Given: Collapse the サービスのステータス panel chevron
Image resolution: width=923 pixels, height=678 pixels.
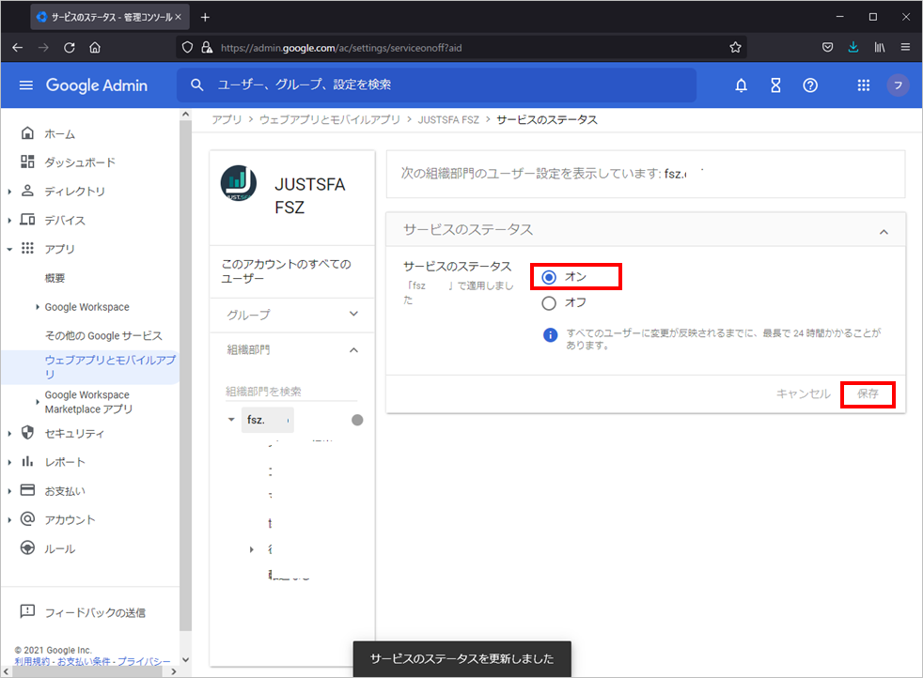Looking at the screenshot, I should (x=884, y=231).
